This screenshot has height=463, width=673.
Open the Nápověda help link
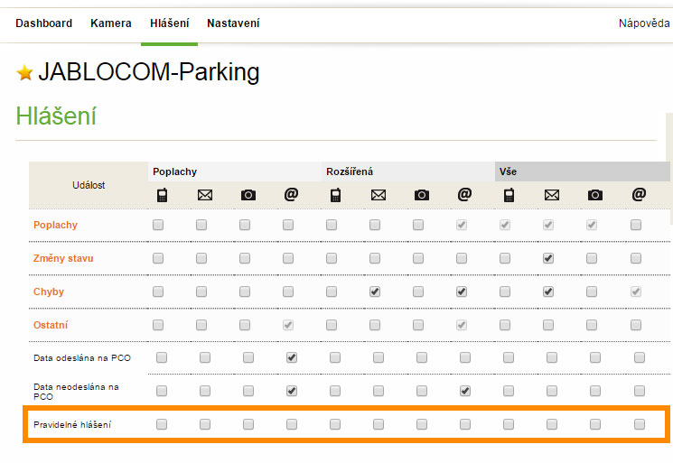click(644, 23)
